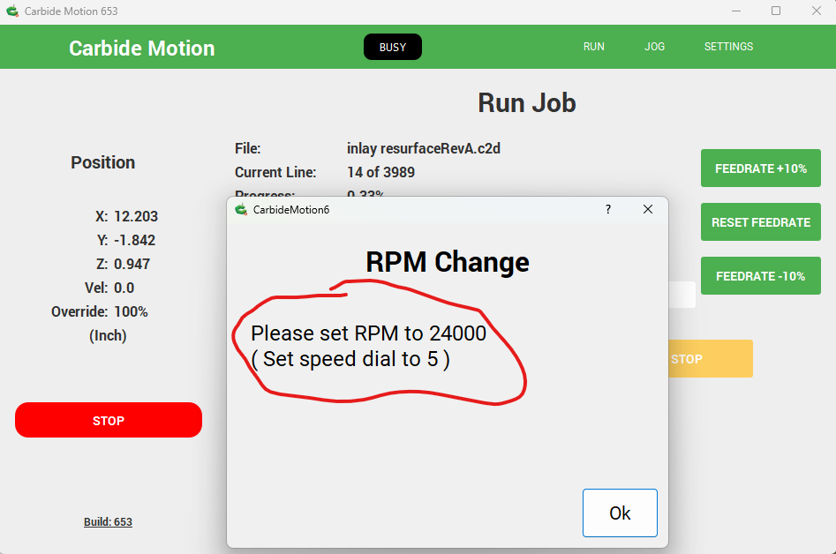The width and height of the screenshot is (836, 554).
Task: Confirm the RPM change with Ok
Action: (x=620, y=513)
